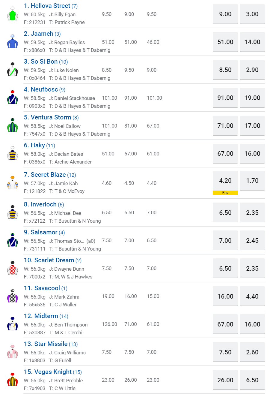This screenshot has width=270, height=394.
Task: Open the Neufbosc runner link
Action: click(x=44, y=89)
